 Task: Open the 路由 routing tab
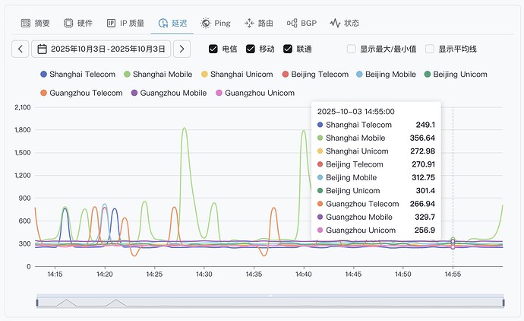pyautogui.click(x=259, y=23)
